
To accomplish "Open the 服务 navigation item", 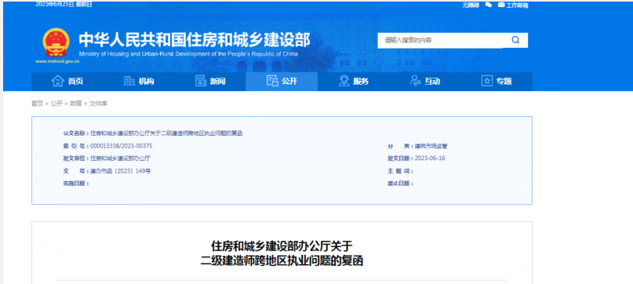I will [x=353, y=82].
